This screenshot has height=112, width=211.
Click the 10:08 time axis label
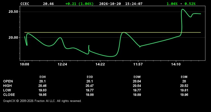coord(25,64)
